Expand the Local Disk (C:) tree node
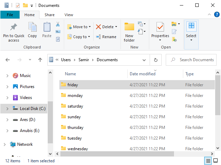 point(7,109)
